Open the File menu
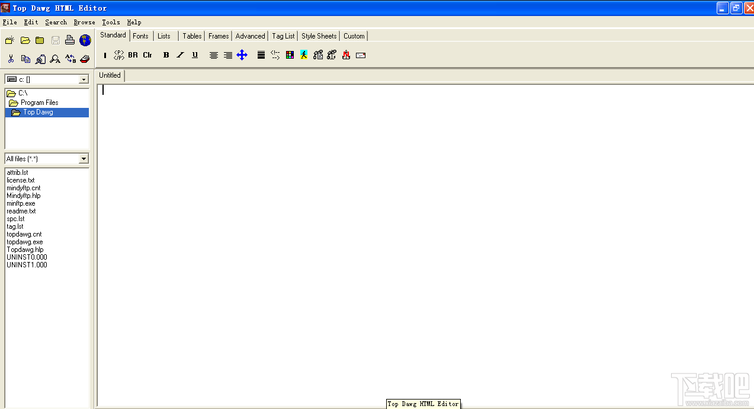754x409 pixels. [x=9, y=23]
